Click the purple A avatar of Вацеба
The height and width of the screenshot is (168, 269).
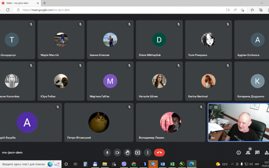pos(27,122)
